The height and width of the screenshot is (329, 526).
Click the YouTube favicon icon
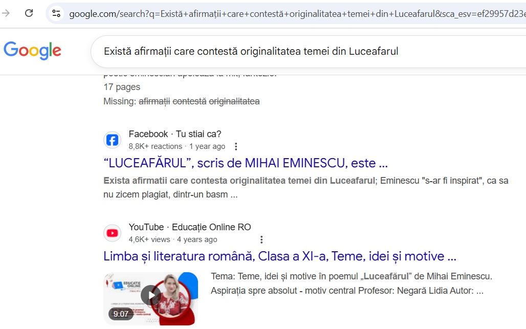(x=112, y=233)
